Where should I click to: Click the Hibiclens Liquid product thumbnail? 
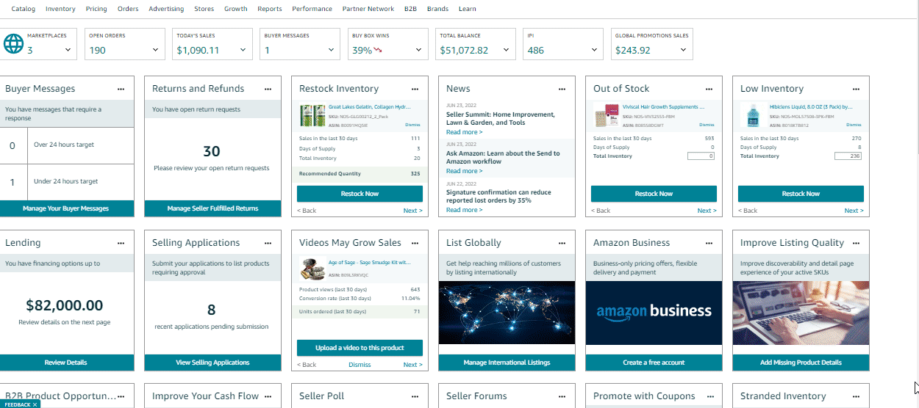point(752,116)
